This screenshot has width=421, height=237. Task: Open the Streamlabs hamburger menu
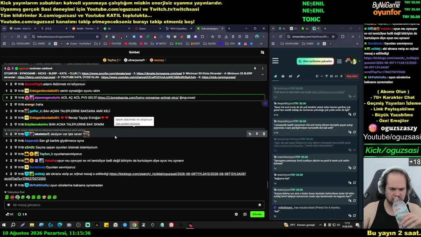(275, 61)
